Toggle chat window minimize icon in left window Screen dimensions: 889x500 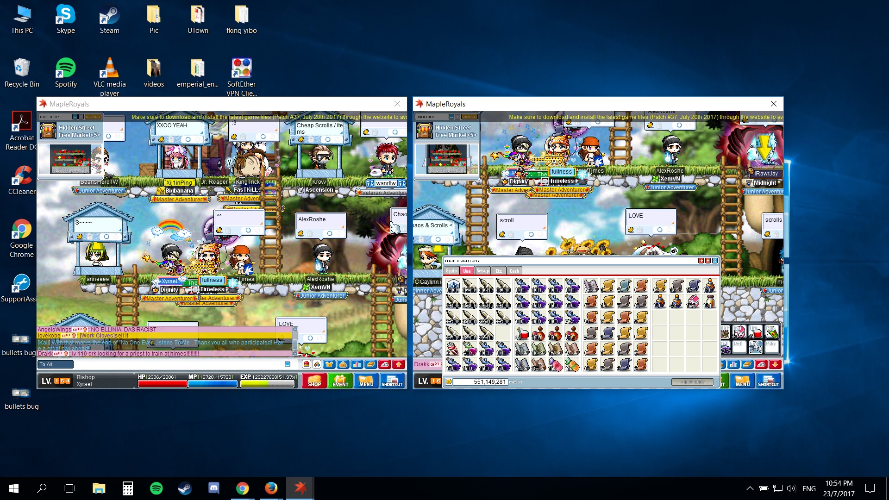[288, 364]
